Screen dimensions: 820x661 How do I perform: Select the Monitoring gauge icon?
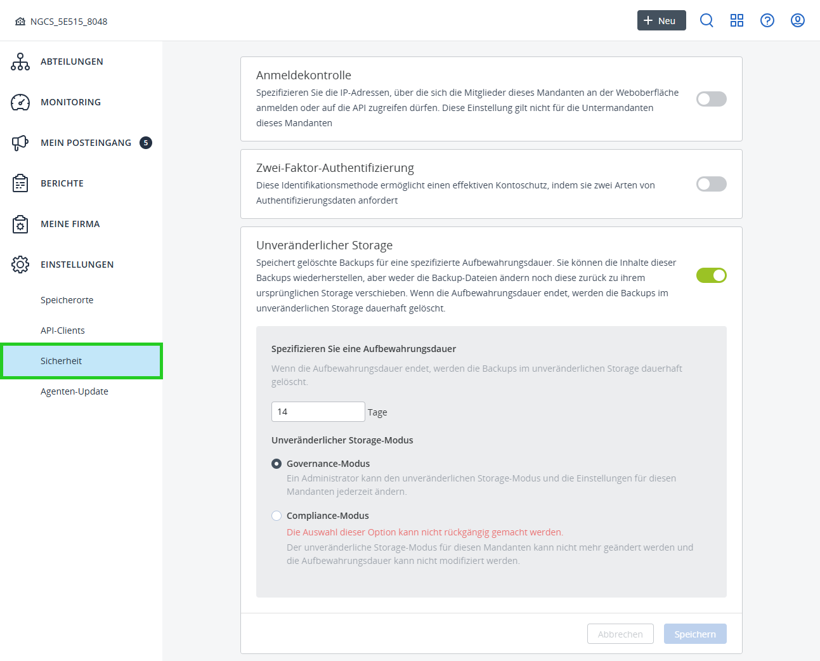pos(20,101)
